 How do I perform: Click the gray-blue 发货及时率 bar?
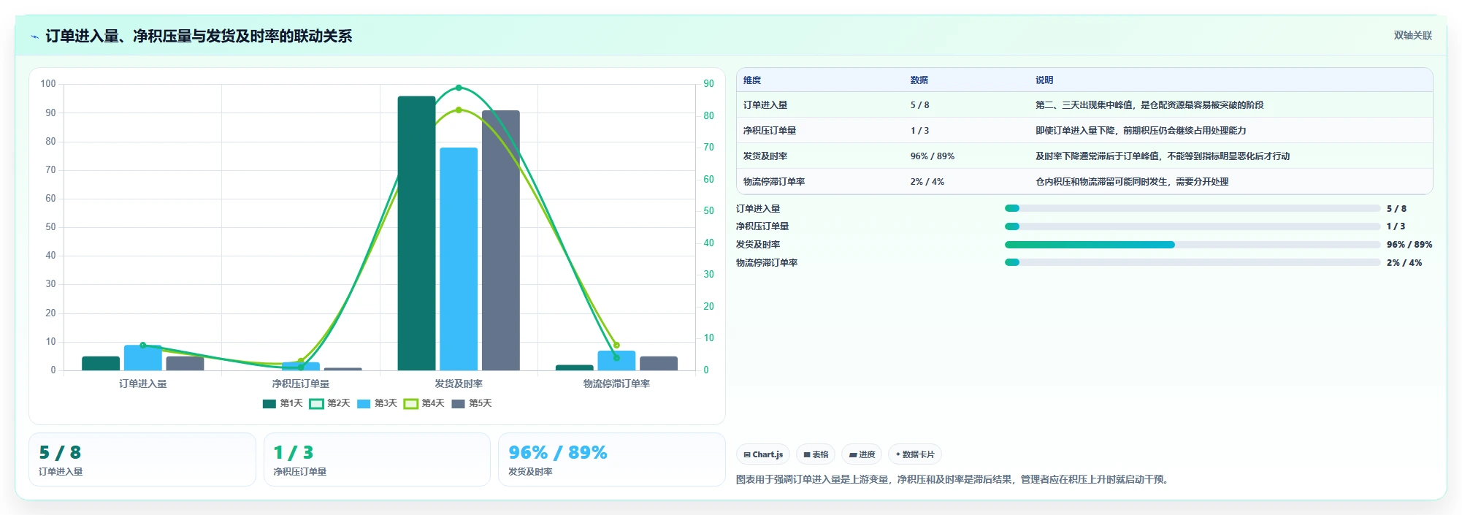[501, 240]
